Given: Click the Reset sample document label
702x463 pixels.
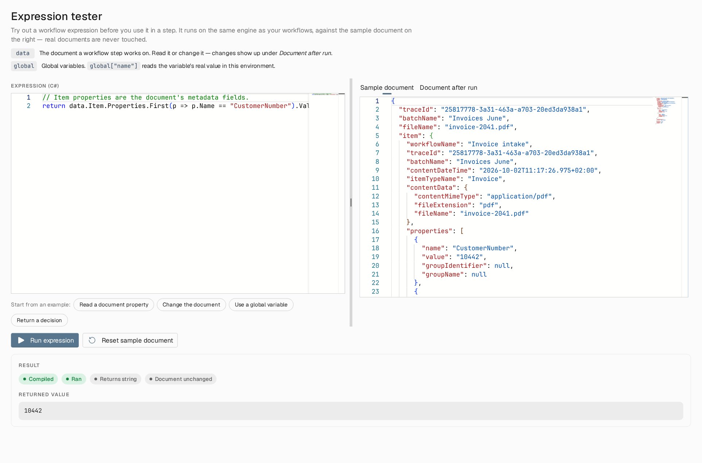Looking at the screenshot, I should (137, 340).
